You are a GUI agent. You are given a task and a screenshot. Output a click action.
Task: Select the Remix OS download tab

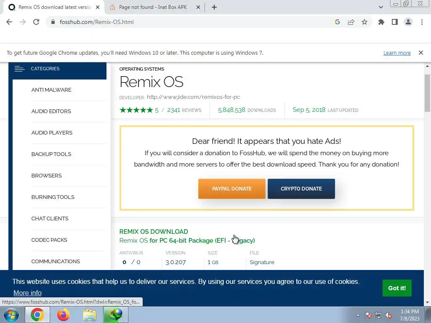55,8
